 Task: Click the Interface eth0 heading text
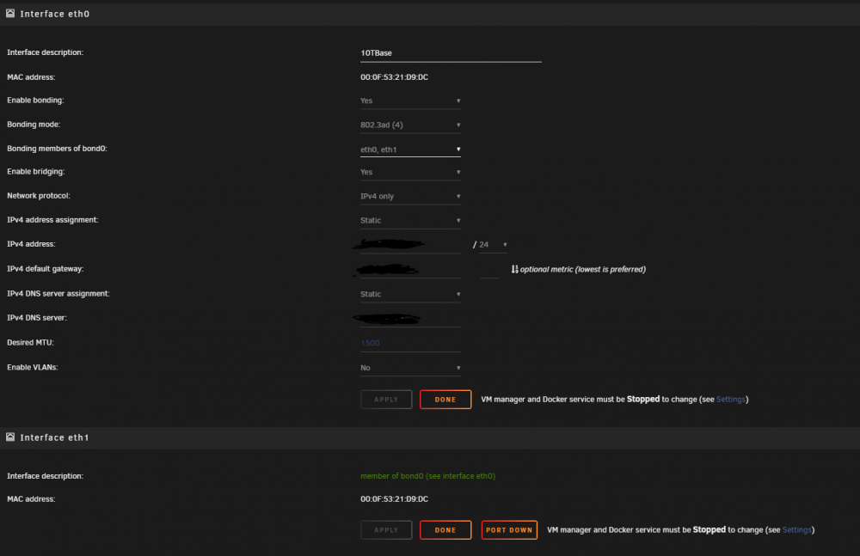tap(55, 14)
